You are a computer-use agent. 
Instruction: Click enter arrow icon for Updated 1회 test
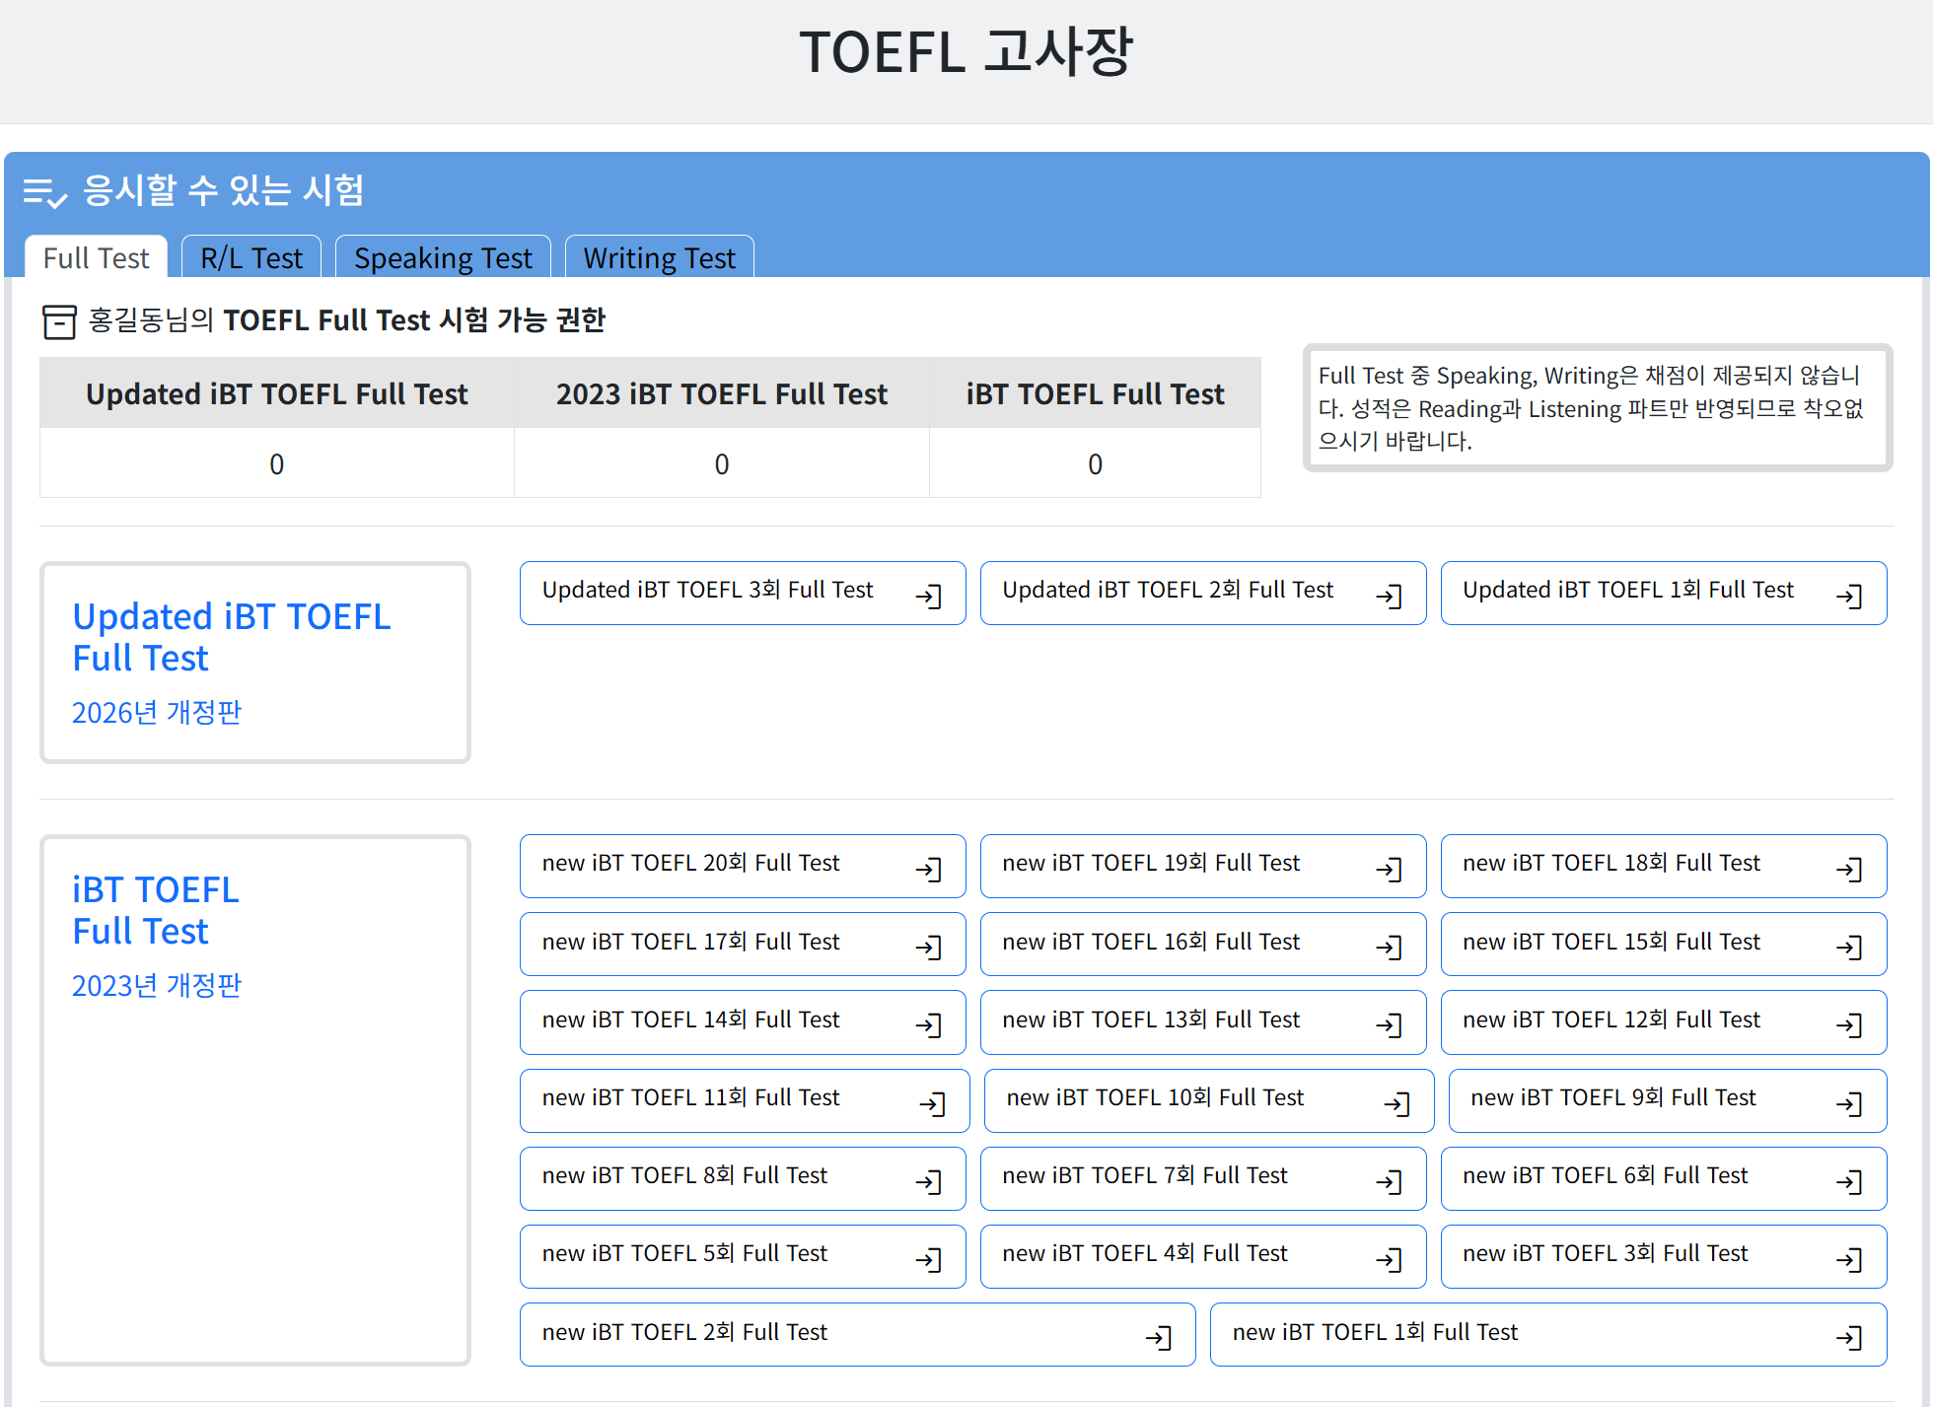point(1849,596)
